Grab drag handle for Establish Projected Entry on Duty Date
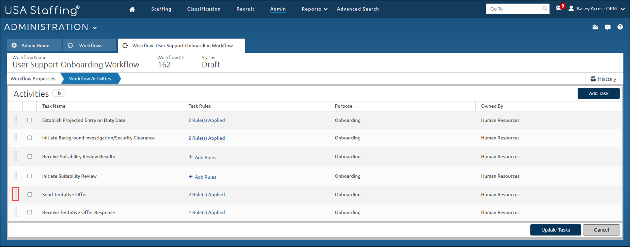The height and width of the screenshot is (247, 630). pyautogui.click(x=15, y=120)
